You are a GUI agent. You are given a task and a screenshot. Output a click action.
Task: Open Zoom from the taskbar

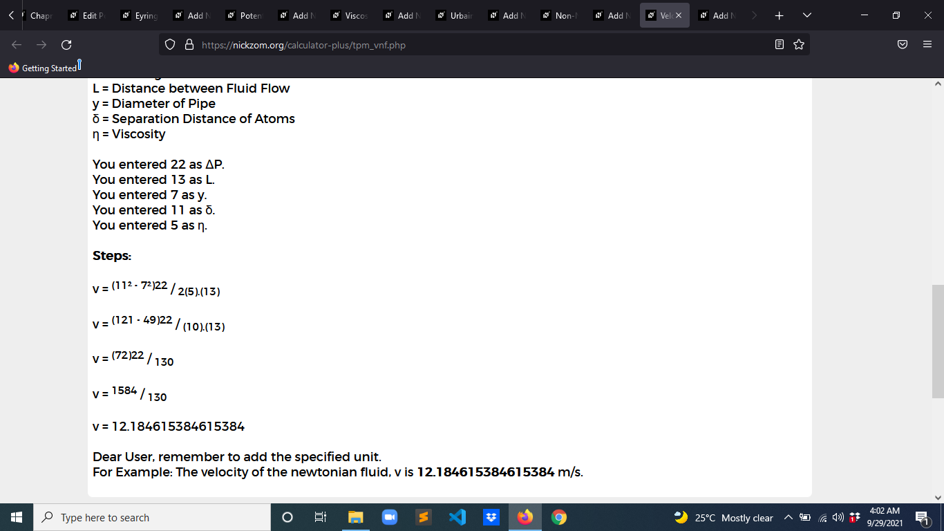pyautogui.click(x=389, y=517)
